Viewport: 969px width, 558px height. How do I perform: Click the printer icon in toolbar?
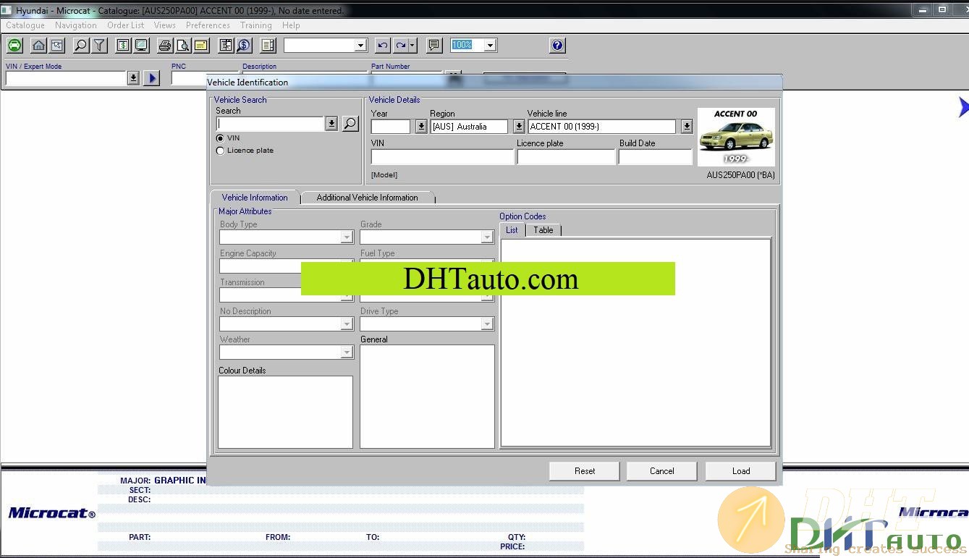pyautogui.click(x=165, y=45)
